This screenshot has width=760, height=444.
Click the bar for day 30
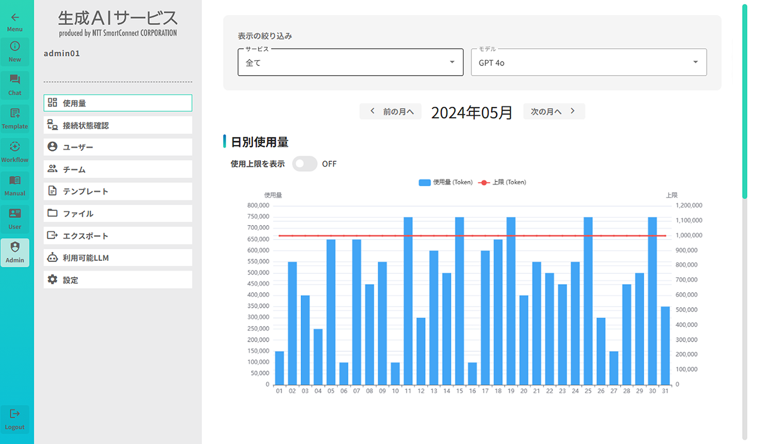[x=652, y=301]
